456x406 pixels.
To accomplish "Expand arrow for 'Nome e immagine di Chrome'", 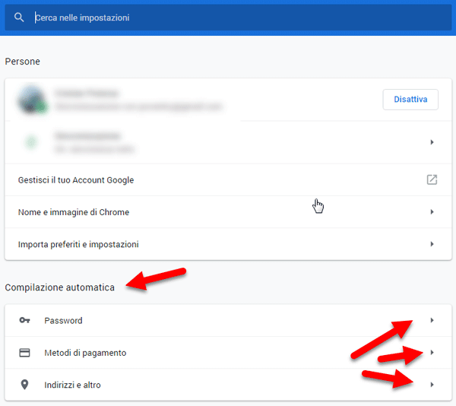I will [432, 212].
